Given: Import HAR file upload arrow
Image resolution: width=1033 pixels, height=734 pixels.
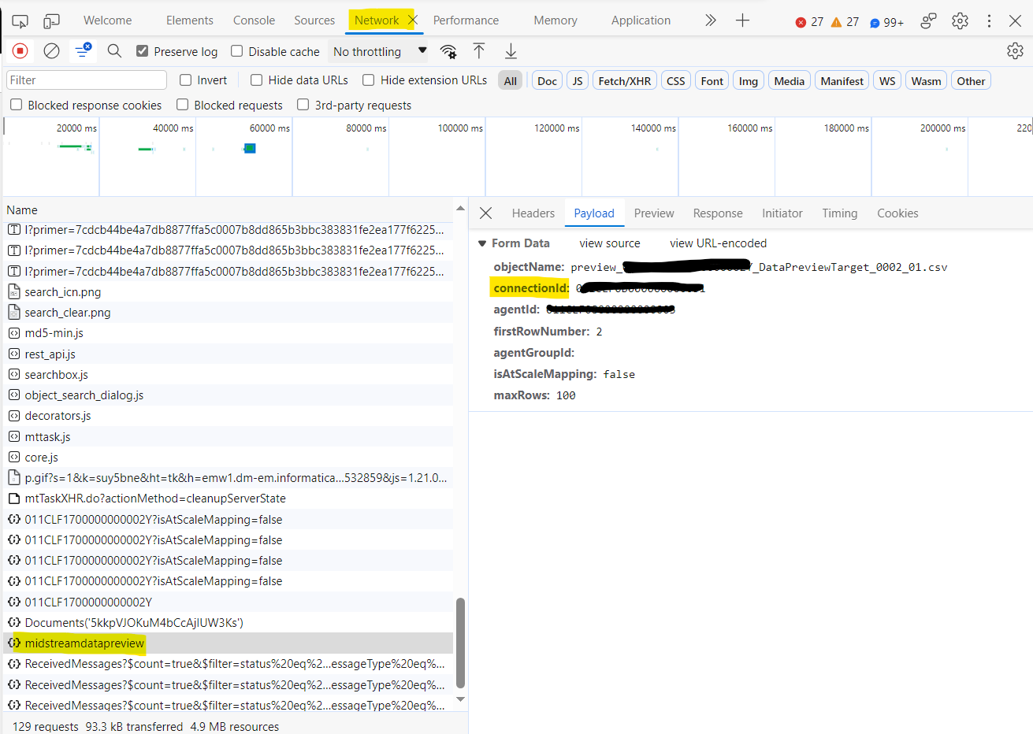Looking at the screenshot, I should click(479, 51).
